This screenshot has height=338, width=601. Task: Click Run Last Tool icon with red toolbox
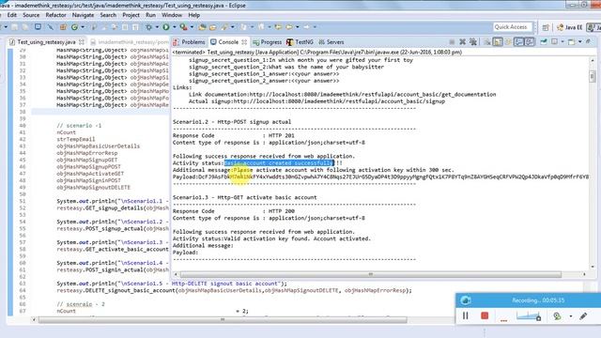(184, 27)
